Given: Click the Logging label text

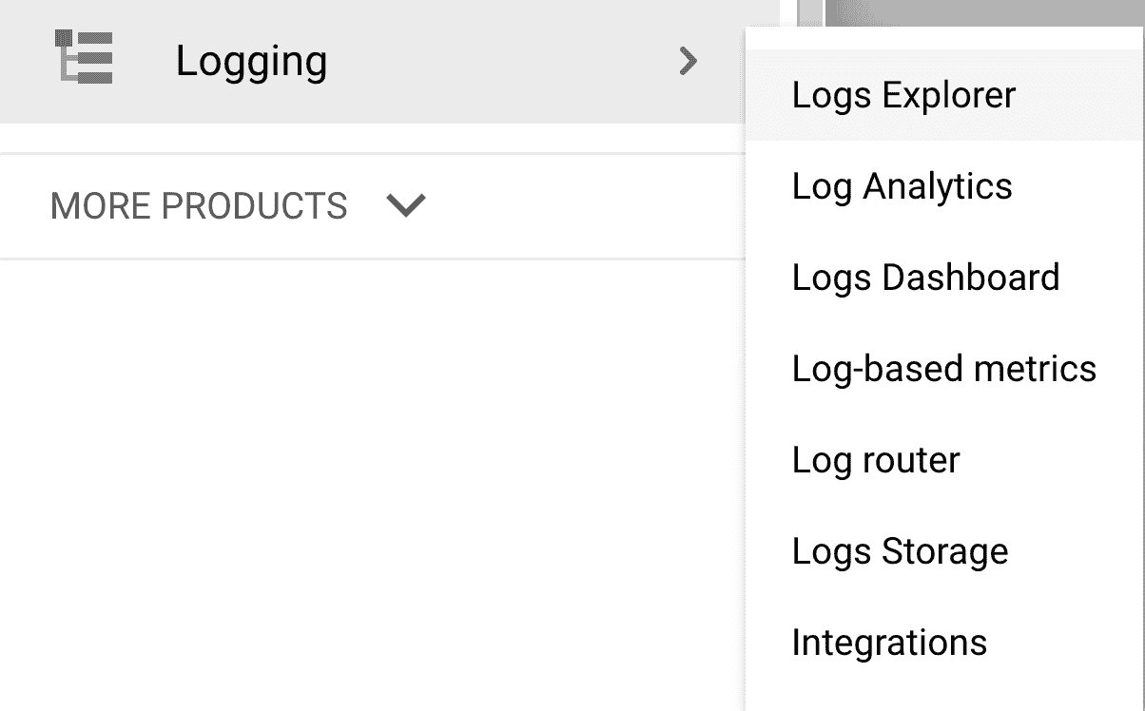Looking at the screenshot, I should click(251, 62).
